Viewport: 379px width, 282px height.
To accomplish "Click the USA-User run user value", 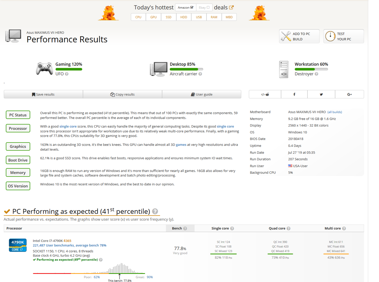I will coord(300,166).
